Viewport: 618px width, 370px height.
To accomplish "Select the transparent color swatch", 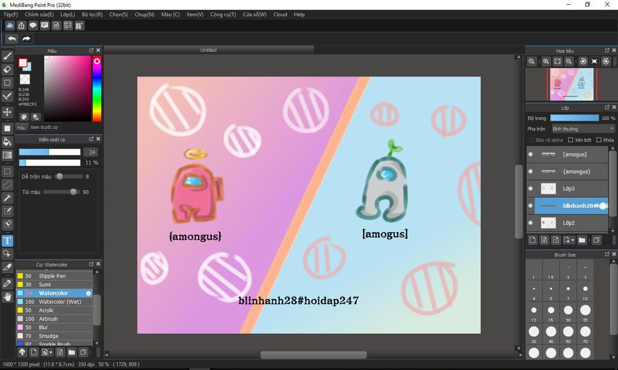I will [x=25, y=80].
